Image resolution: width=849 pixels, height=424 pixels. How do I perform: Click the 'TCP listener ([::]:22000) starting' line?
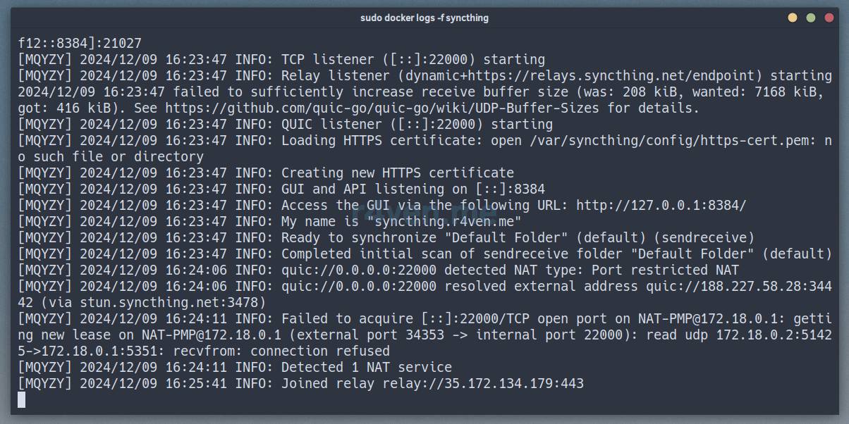pyautogui.click(x=413, y=59)
